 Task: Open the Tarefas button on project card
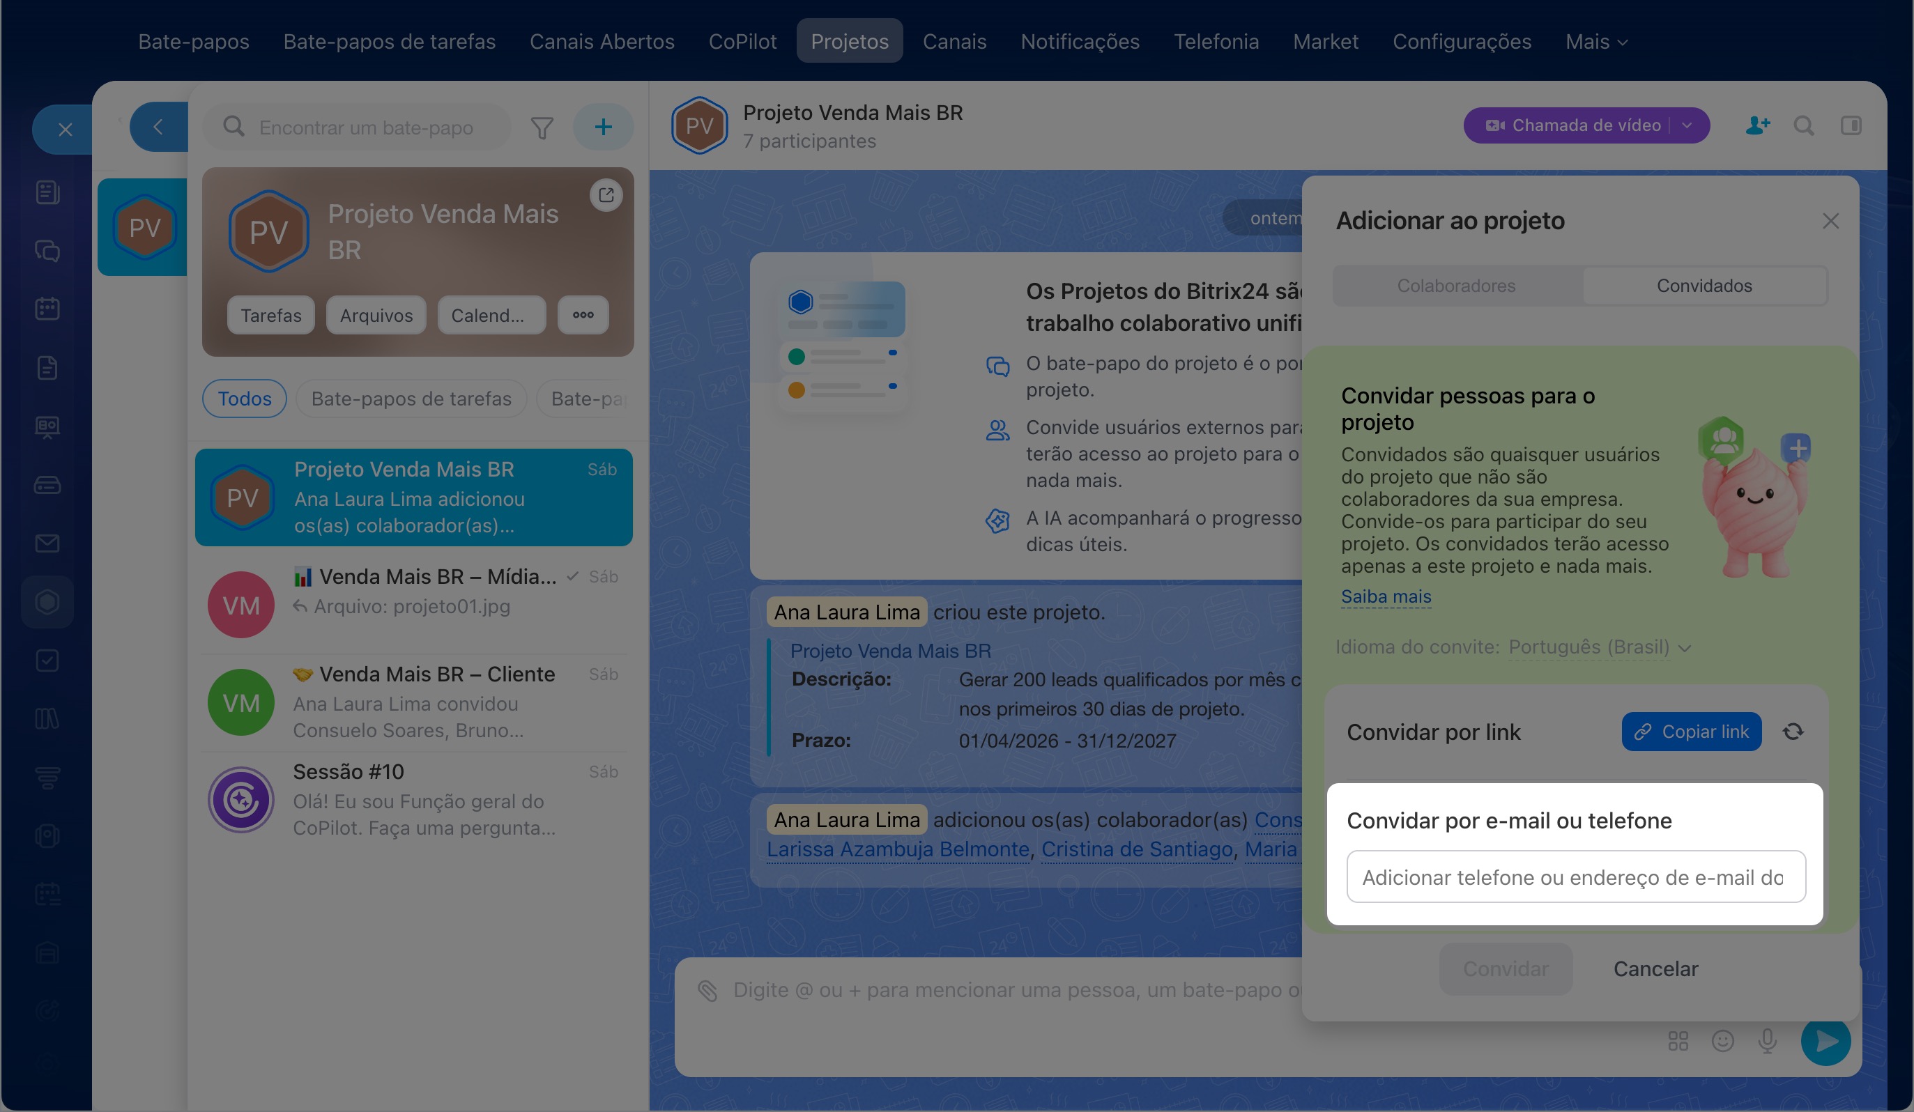click(271, 315)
